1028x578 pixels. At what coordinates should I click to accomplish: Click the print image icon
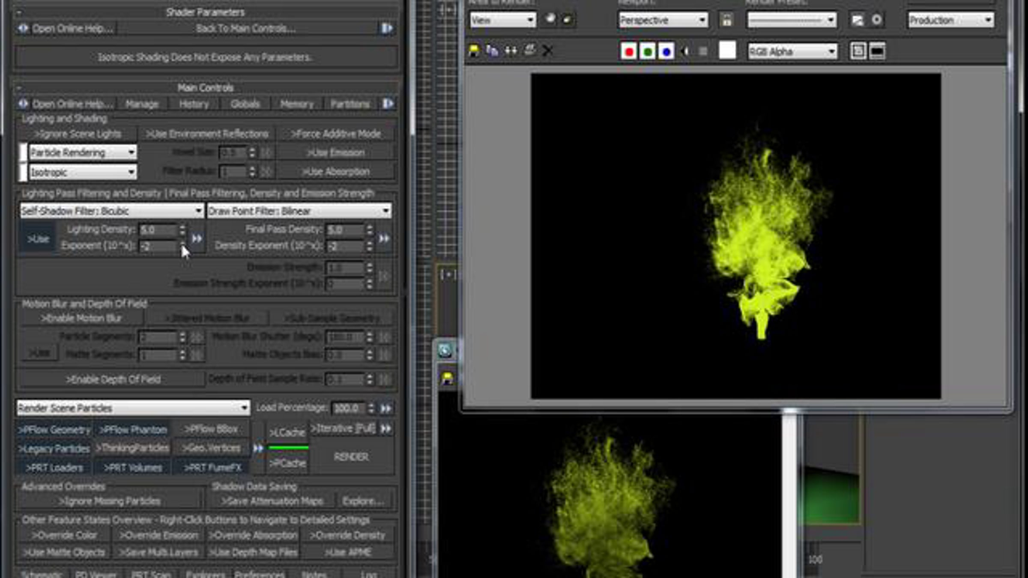pos(530,51)
